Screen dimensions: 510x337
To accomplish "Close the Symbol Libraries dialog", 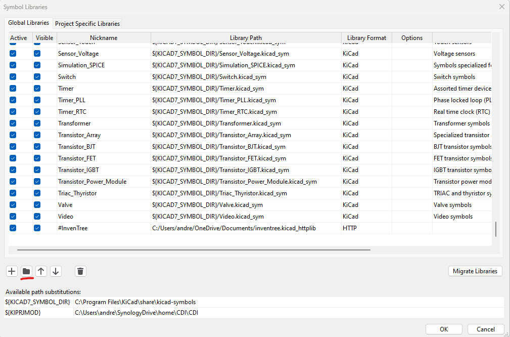I will tap(502, 7).
